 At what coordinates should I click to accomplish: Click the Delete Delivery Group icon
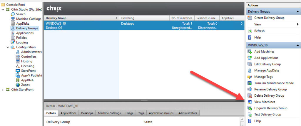pos(250,96)
